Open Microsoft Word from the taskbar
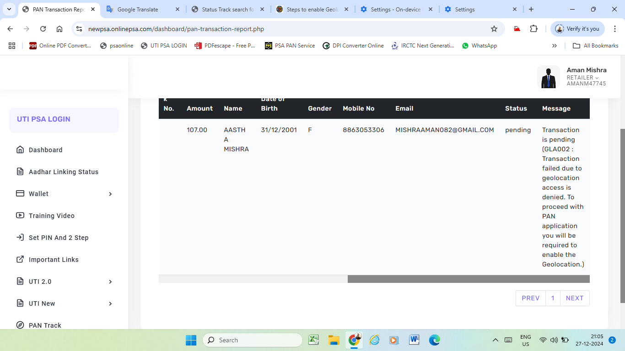 (414, 340)
